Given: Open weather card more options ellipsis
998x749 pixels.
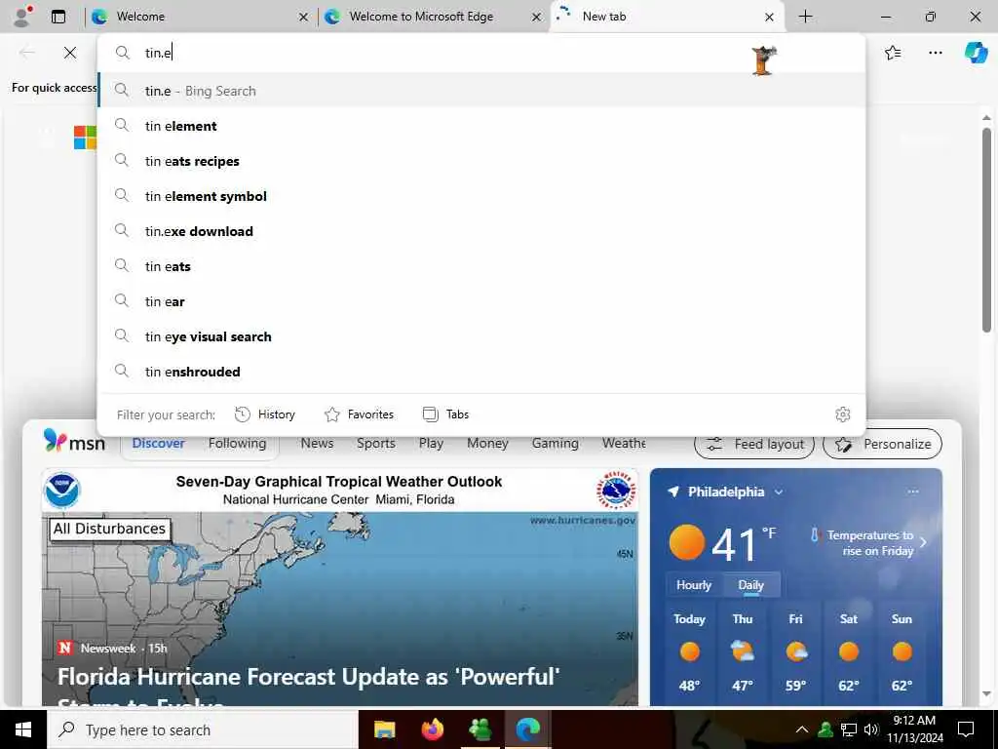Looking at the screenshot, I should (912, 492).
